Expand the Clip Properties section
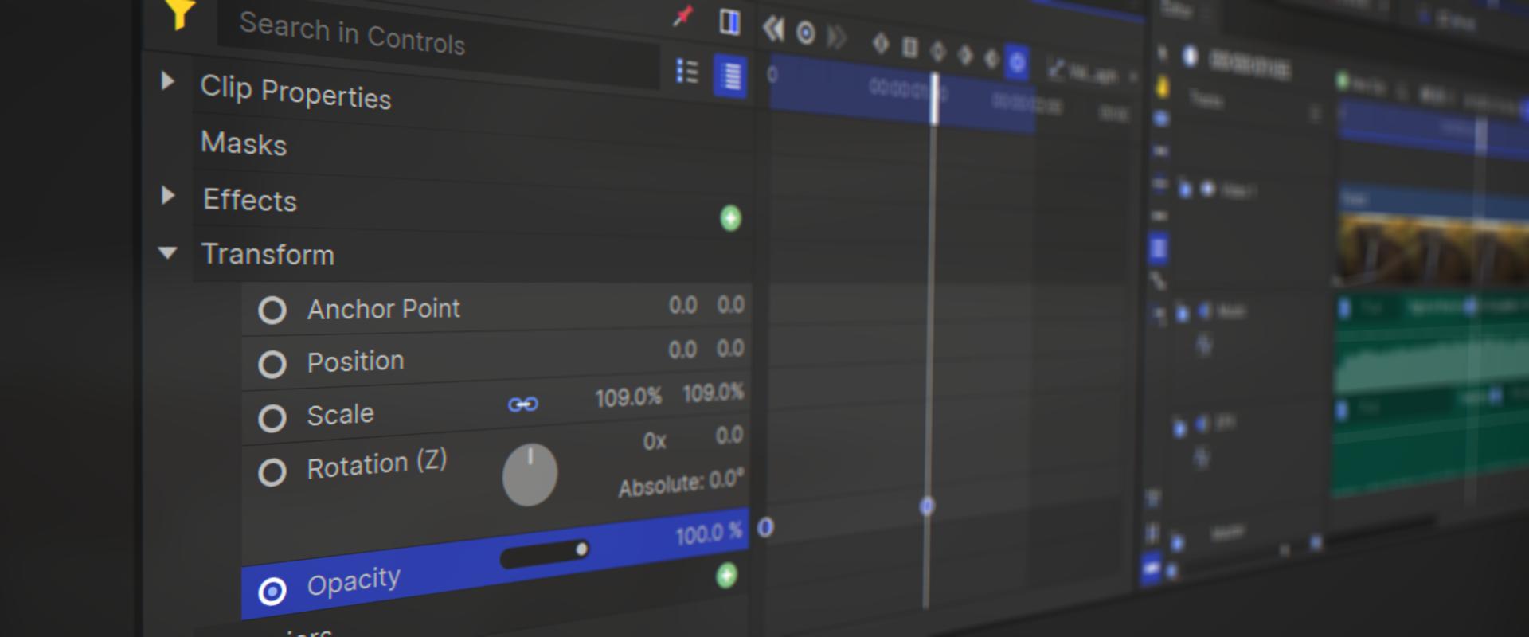Viewport: 1529px width, 637px height. coord(167,80)
